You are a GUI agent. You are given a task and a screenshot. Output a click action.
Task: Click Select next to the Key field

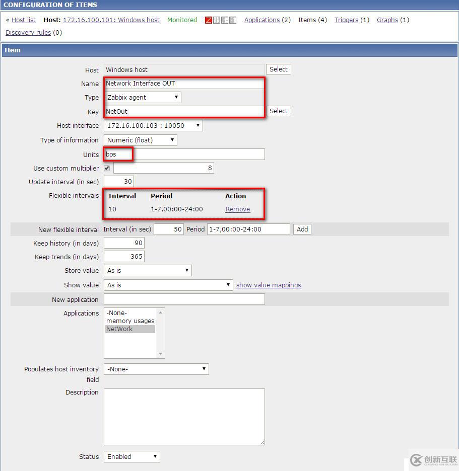coord(279,111)
